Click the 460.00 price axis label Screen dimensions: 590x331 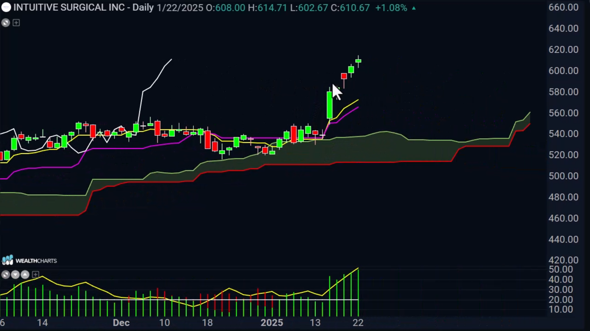coord(564,218)
